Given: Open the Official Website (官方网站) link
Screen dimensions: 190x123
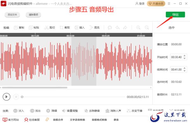Looking at the screenshot, I should [11, 120].
